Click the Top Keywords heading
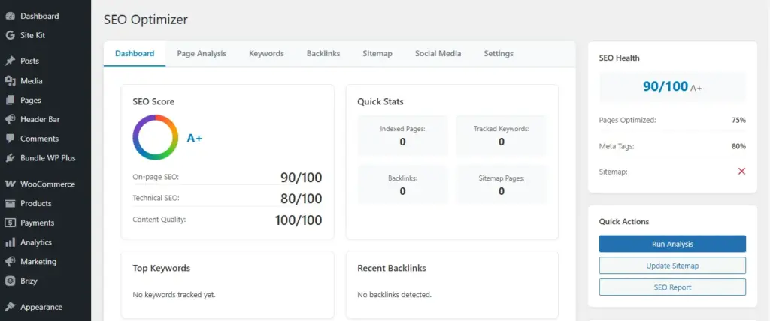The image size is (770, 321). coord(161,268)
